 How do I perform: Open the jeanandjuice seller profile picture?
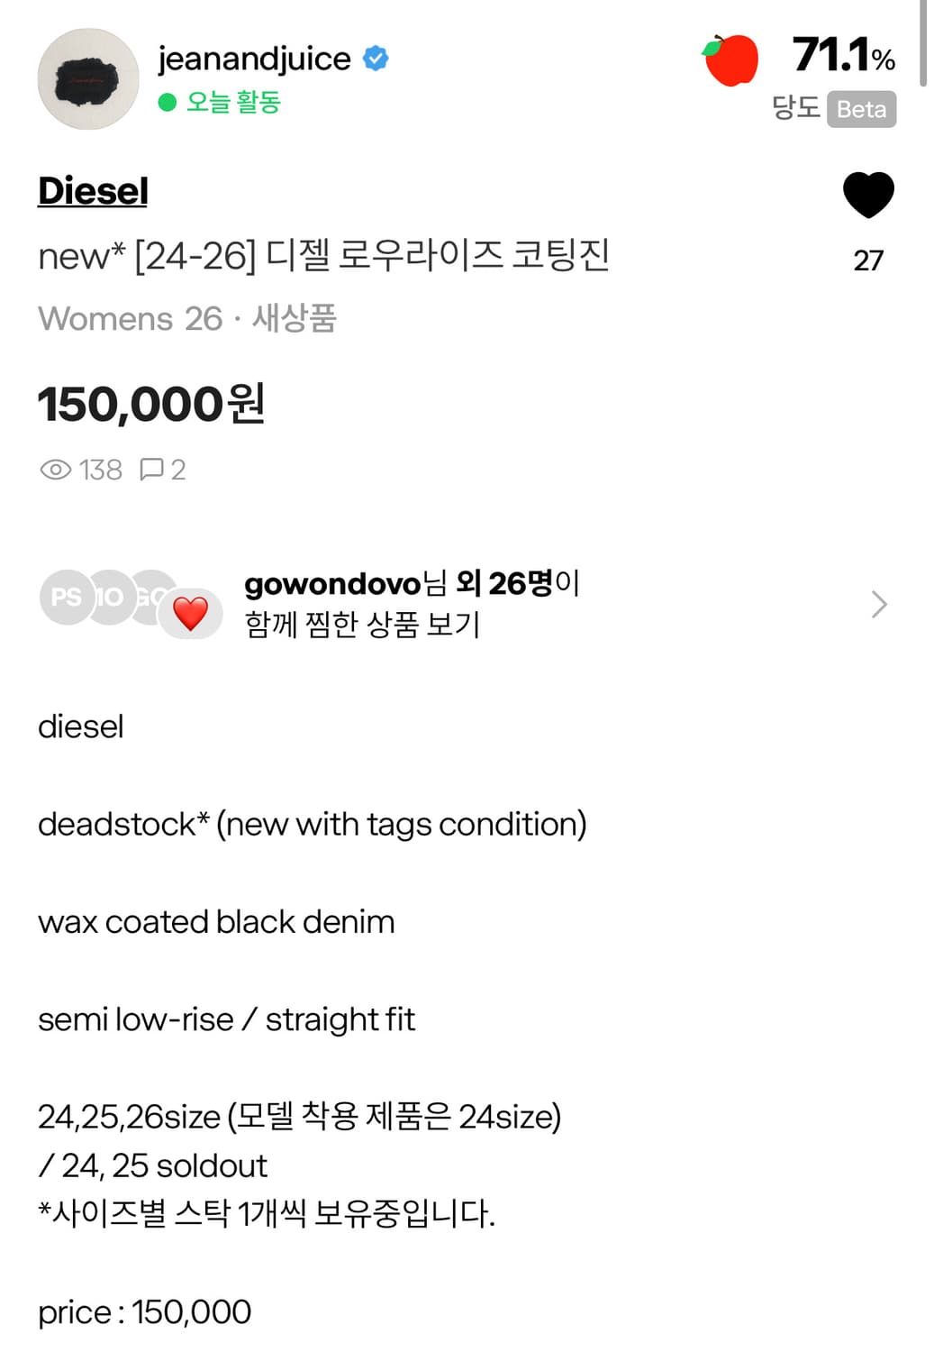(x=88, y=79)
